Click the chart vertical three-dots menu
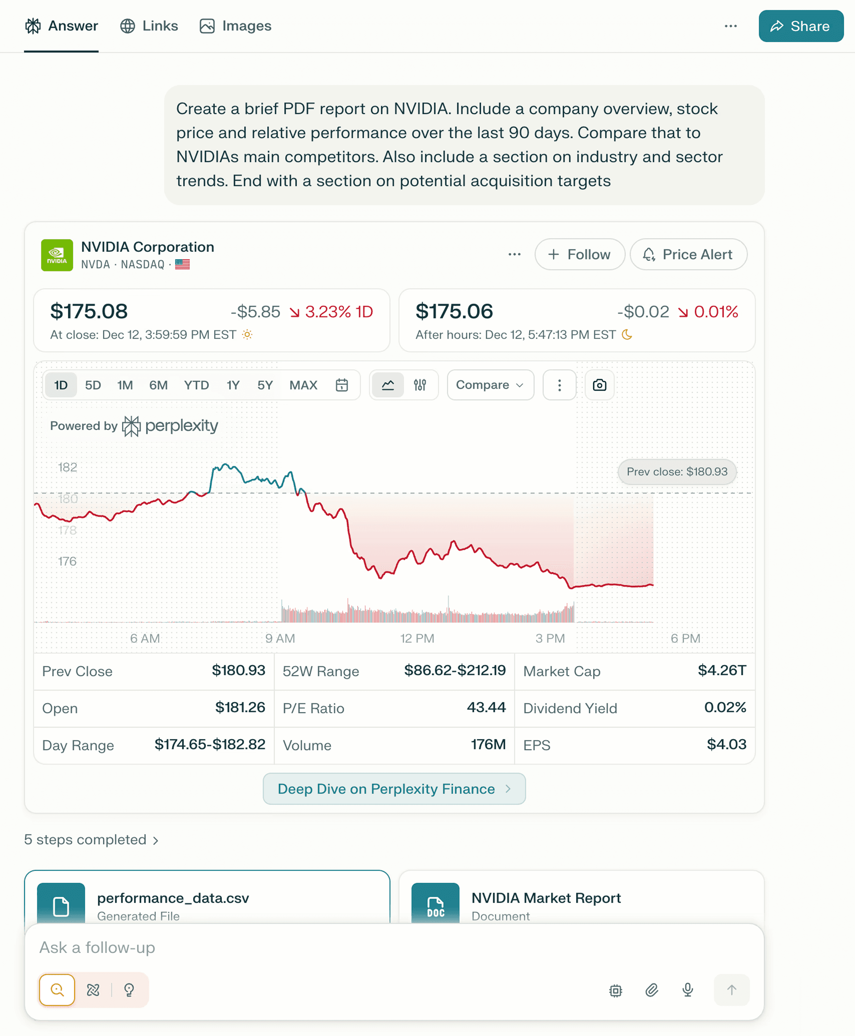855x1036 pixels. (x=560, y=385)
